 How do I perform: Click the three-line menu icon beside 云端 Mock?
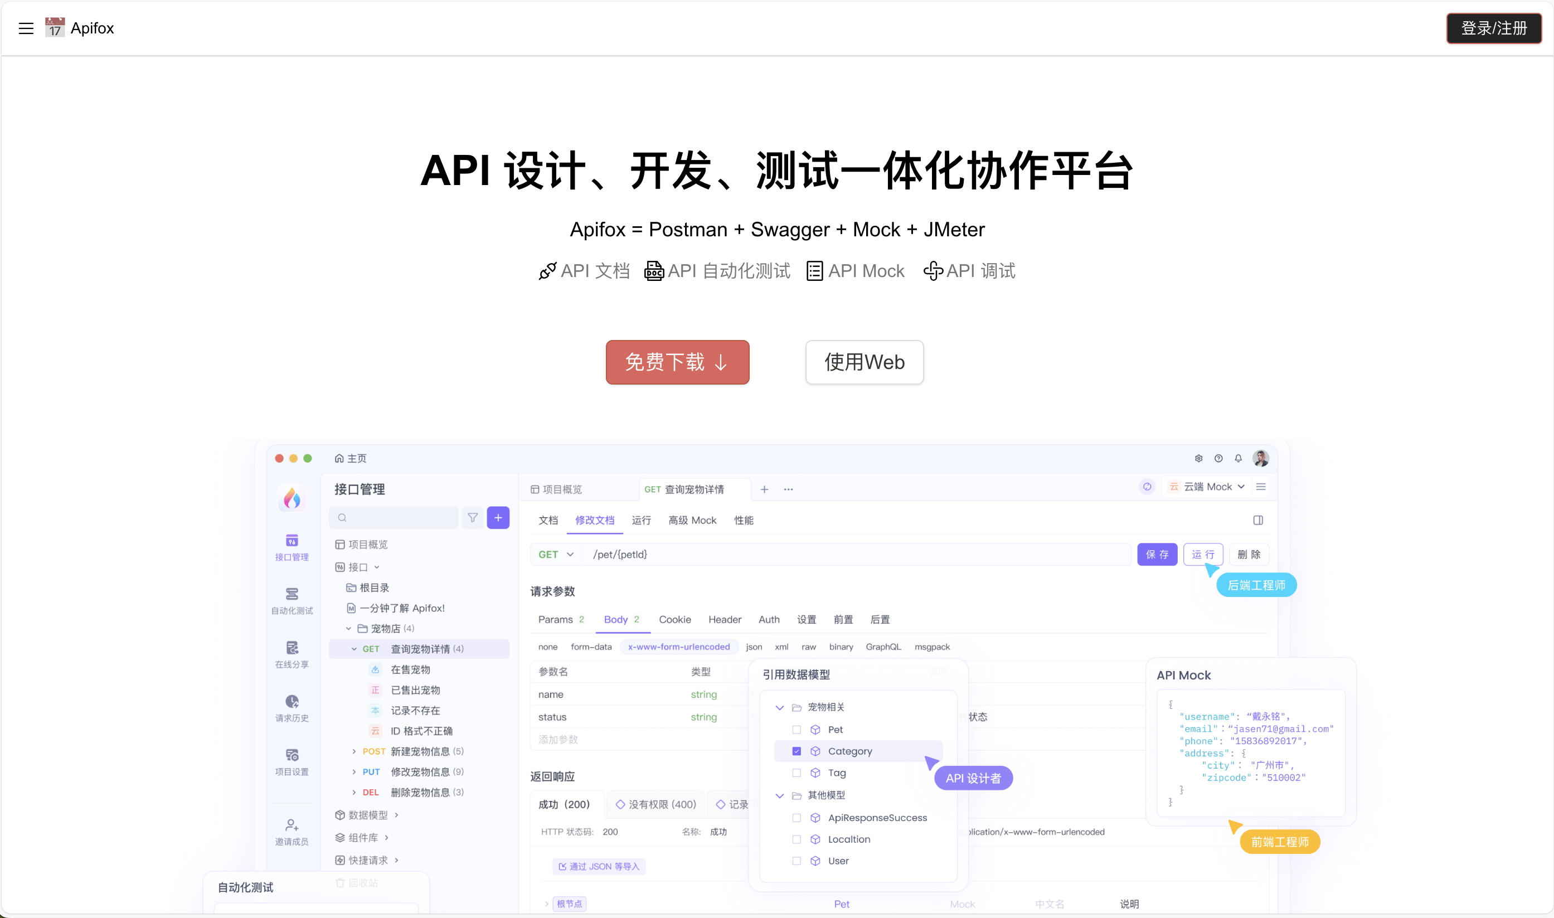pyautogui.click(x=1261, y=487)
